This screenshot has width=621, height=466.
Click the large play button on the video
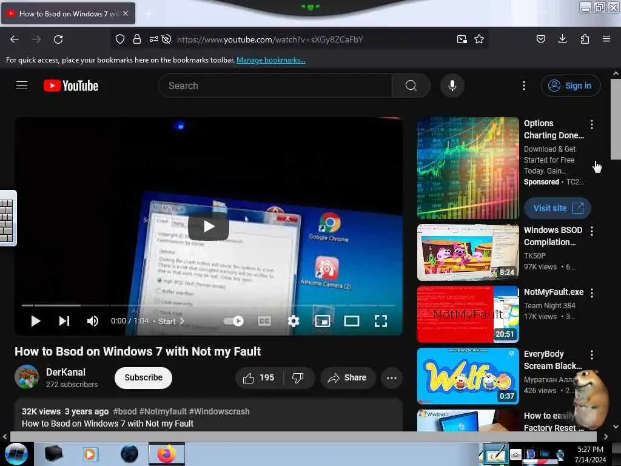pos(209,226)
